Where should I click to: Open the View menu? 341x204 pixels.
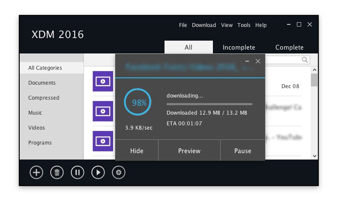[x=227, y=25]
